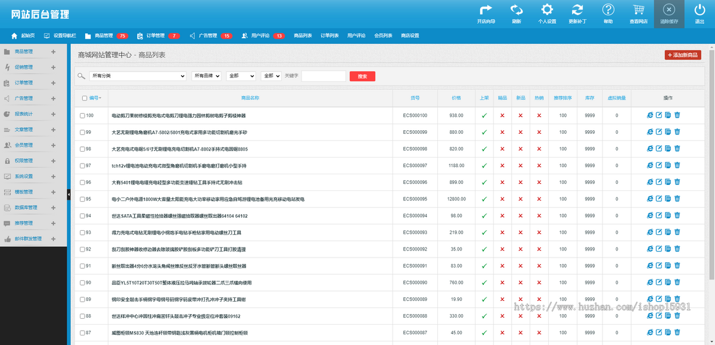Click the browser view icon for product 93
This screenshot has height=345, width=715.
click(650, 232)
